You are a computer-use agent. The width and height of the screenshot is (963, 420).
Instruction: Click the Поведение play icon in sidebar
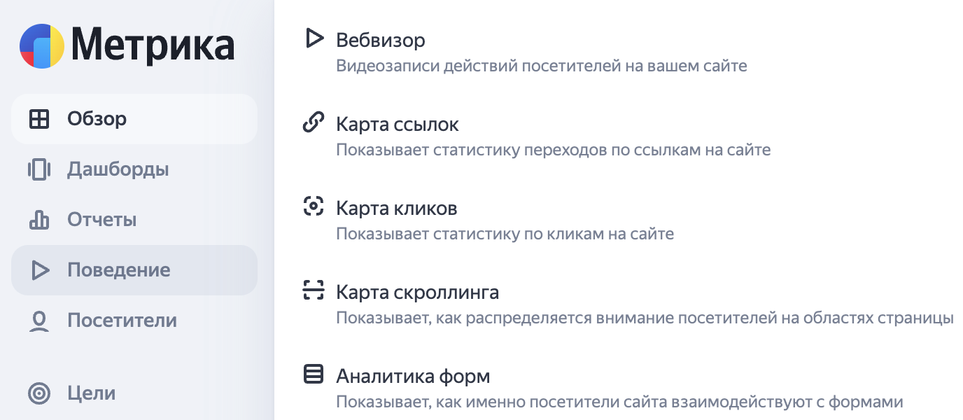coord(40,270)
